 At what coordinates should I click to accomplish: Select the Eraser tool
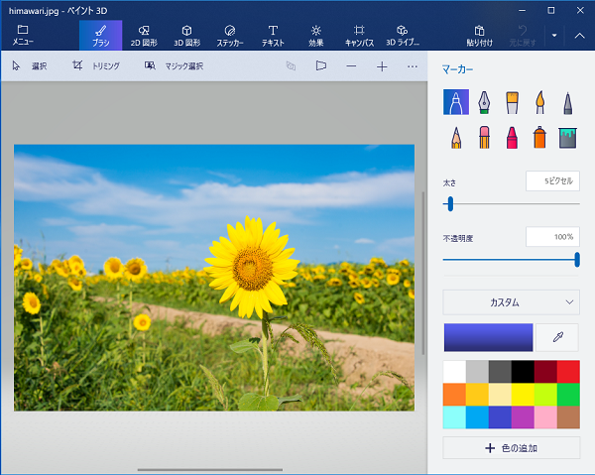click(x=484, y=137)
